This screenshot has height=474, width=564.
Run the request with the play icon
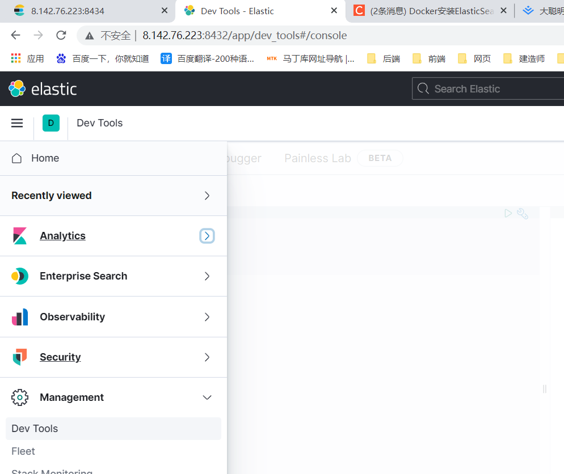click(508, 213)
